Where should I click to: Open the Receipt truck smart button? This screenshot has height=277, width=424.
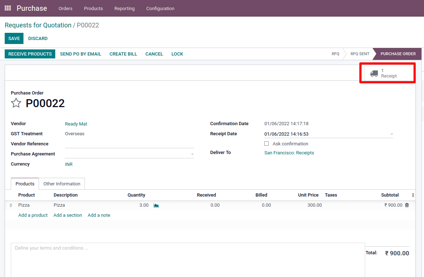[x=389, y=73]
